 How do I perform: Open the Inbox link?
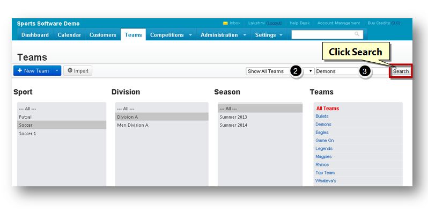point(235,23)
